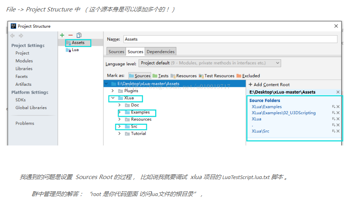Edit properties of XLua\Examples\02_U3DScripting folder
This screenshot has width=350, height=200.
(x=333, y=113)
